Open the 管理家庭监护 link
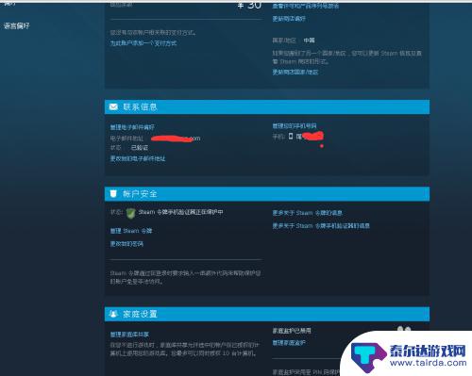The image size is (472, 376). pos(289,343)
